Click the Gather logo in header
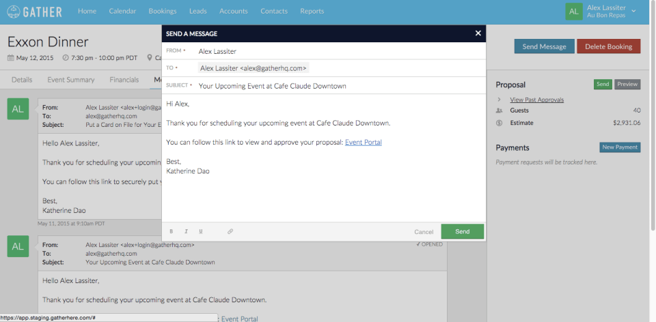Viewport: 656px width, 322px height. (x=35, y=12)
